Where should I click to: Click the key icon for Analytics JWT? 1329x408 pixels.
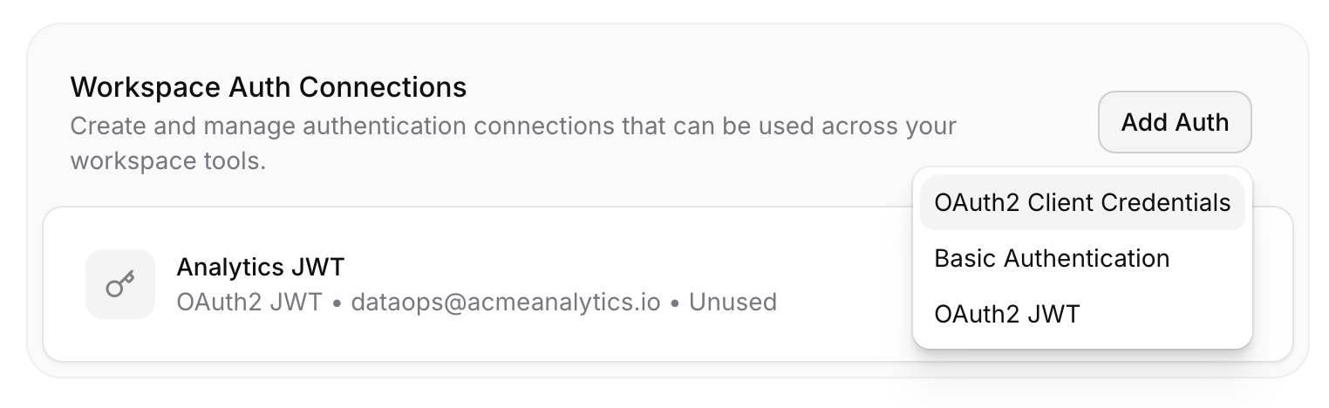coord(119,284)
